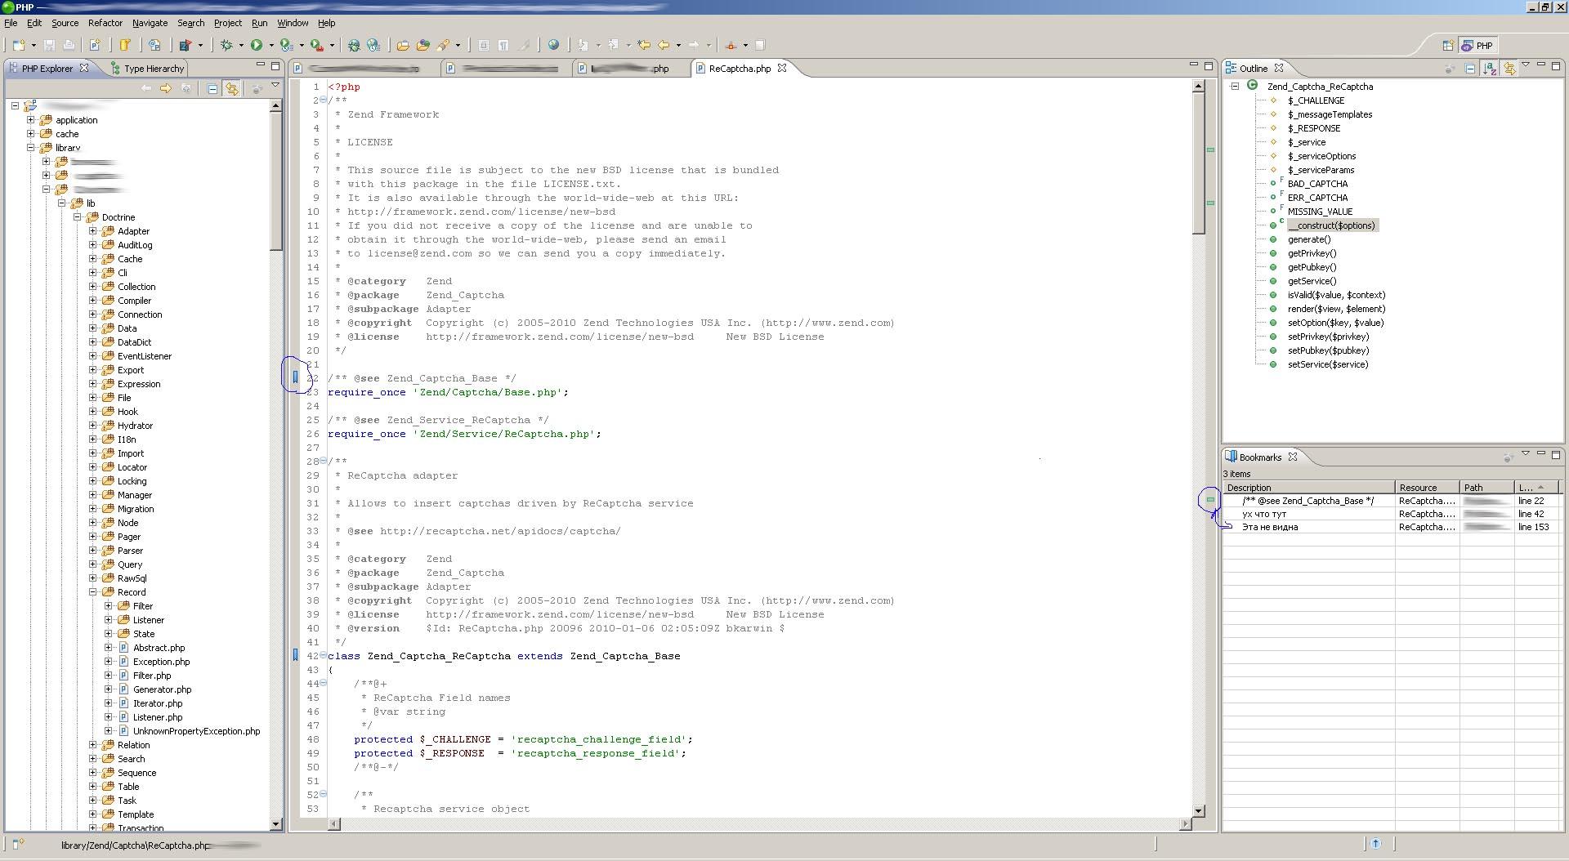Click editor vertical scrollbar thumb
1569x861 pixels.
(1198, 163)
